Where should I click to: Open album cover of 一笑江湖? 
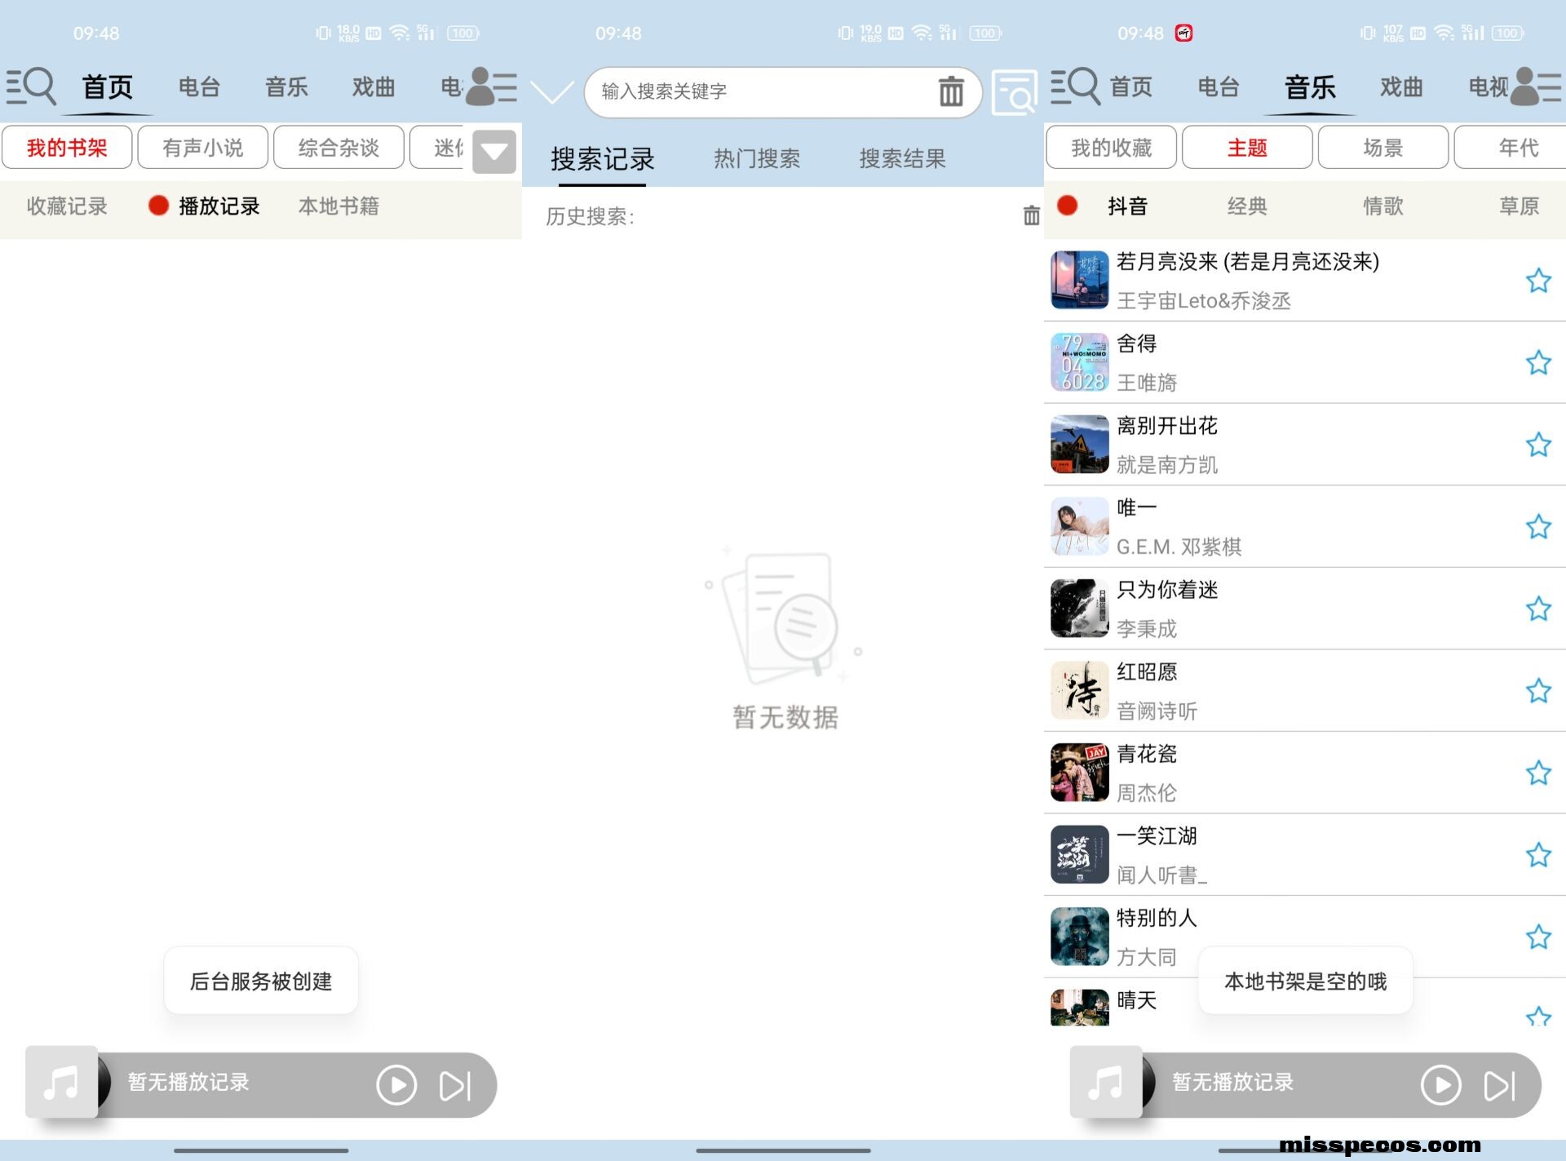1080,854
